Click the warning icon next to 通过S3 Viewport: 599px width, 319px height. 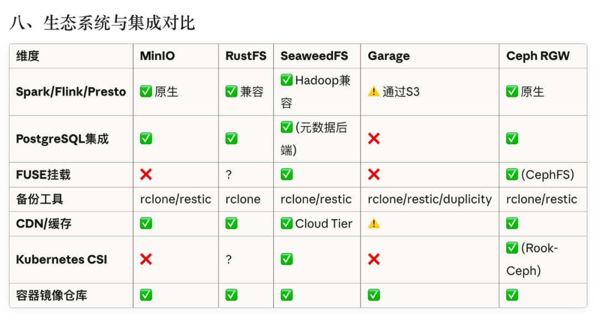tap(374, 92)
